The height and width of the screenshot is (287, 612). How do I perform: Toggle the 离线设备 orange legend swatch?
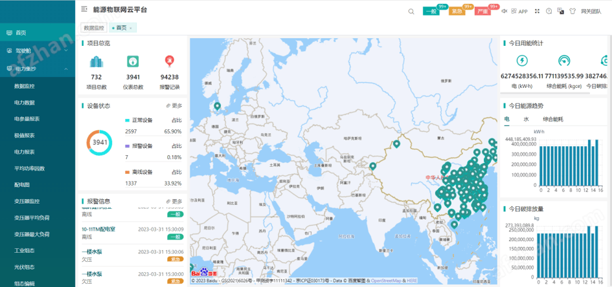coord(127,172)
